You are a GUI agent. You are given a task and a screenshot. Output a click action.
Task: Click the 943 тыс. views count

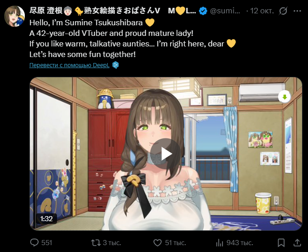[240, 243]
